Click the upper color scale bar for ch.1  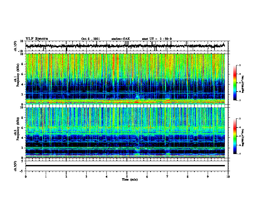pos(235,83)
